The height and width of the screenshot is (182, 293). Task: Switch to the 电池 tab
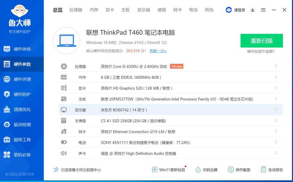click(x=193, y=10)
